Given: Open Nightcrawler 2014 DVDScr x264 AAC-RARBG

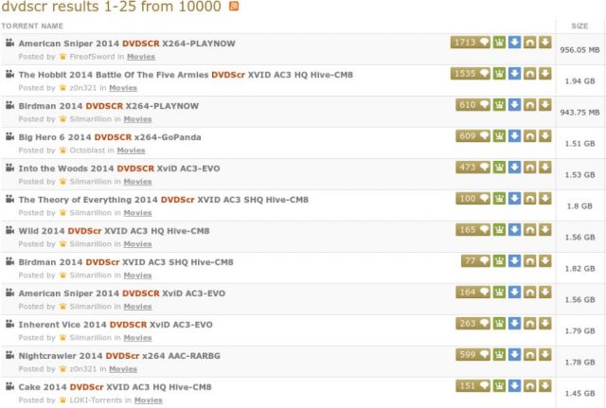Looking at the screenshot, I should [x=119, y=356].
